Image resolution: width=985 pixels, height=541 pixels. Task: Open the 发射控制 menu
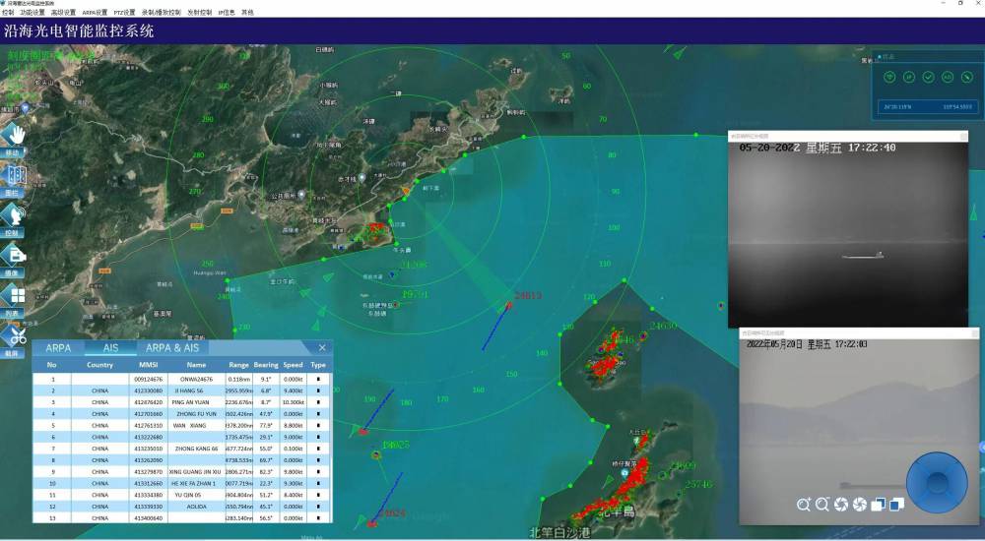199,12
